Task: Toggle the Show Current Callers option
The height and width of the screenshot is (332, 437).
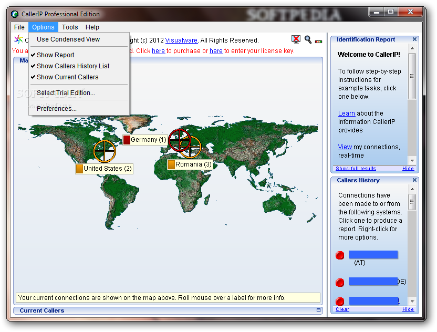Action: (x=79, y=77)
